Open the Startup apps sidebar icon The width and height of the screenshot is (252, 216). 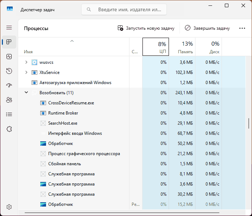click(x=9, y=85)
